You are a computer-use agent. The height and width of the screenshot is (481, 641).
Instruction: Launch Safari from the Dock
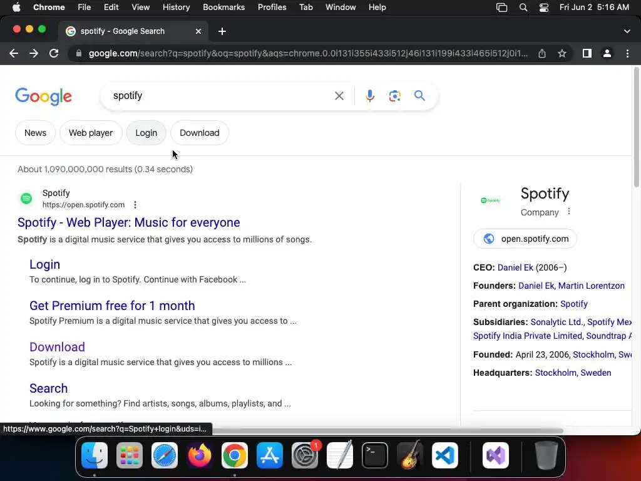165,455
